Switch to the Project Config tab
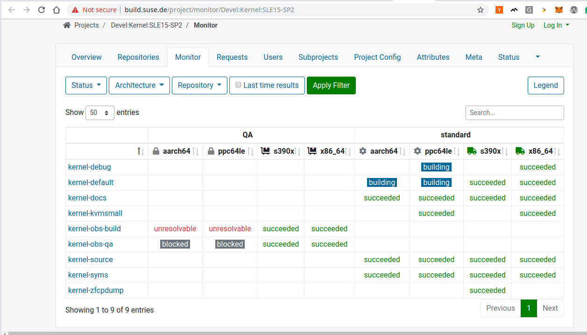 click(x=377, y=57)
